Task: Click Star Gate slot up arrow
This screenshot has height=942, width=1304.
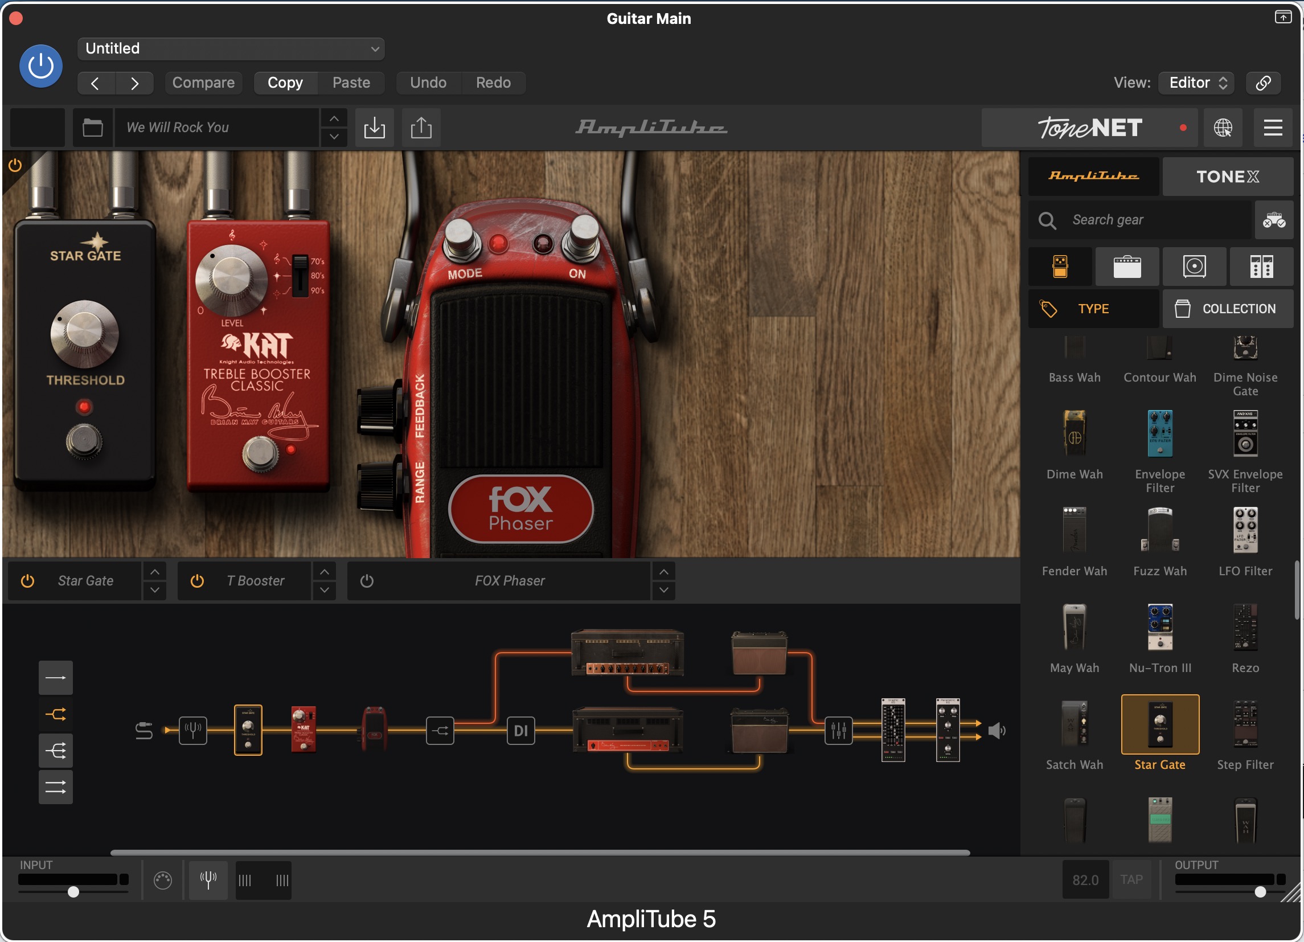Action: 155,572
